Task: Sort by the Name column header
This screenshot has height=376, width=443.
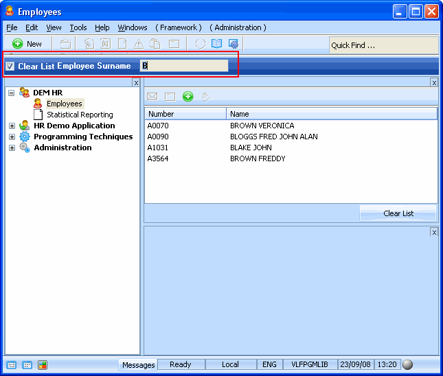Action: (x=332, y=114)
